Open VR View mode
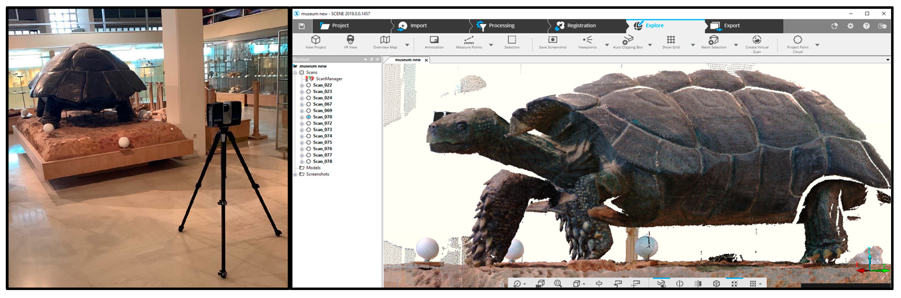901x298 pixels. pyautogui.click(x=350, y=40)
